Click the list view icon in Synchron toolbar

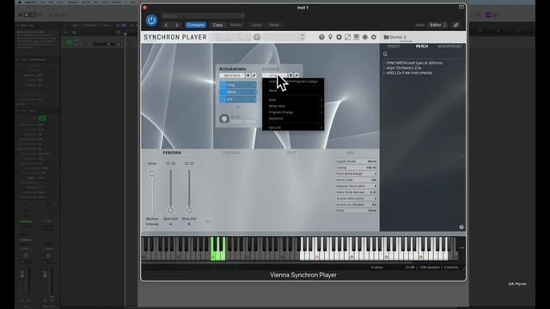357,37
